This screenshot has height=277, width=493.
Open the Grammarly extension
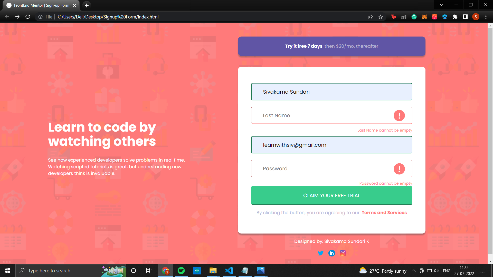[414, 17]
